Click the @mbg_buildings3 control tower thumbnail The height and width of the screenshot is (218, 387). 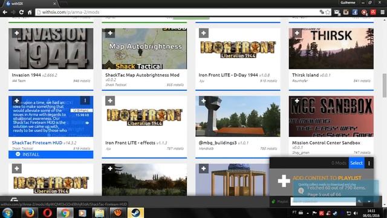pos(238,116)
